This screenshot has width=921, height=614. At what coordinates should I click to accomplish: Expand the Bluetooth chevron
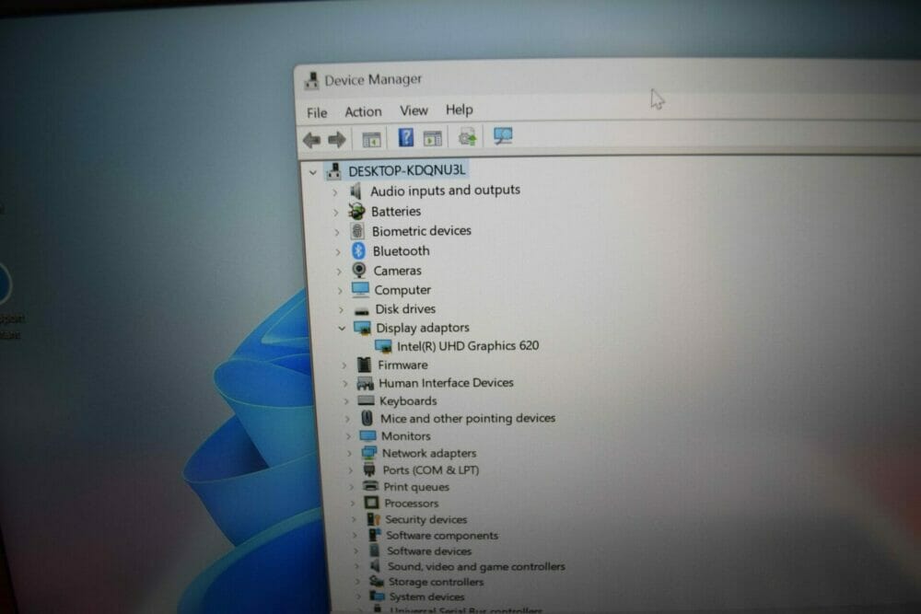pos(338,252)
